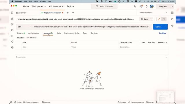Screen dimensions: 185x104
Task: Open the History sidebar icon
Action: click(x=12, y=47)
